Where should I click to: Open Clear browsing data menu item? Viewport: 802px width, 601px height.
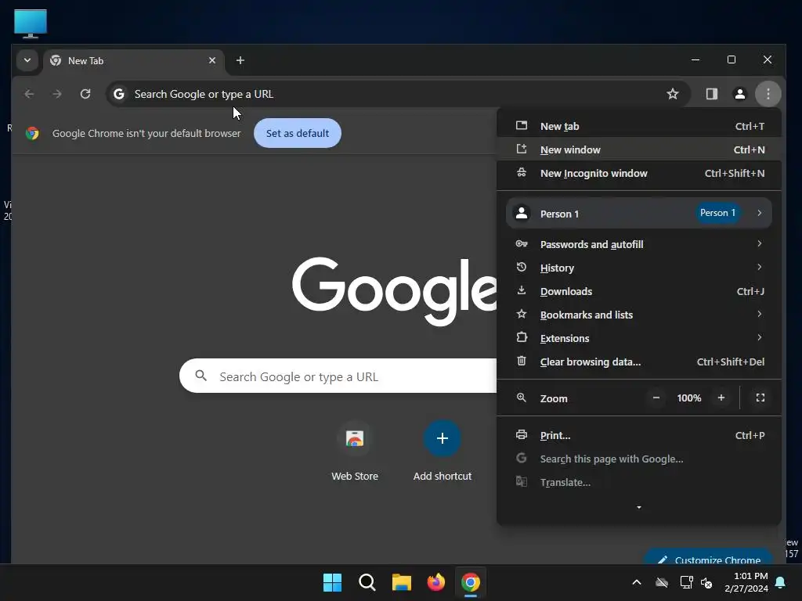(639, 362)
